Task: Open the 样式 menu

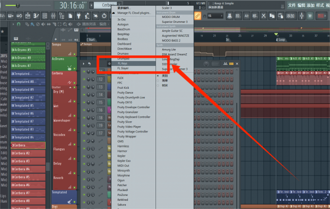Action: pos(320,5)
